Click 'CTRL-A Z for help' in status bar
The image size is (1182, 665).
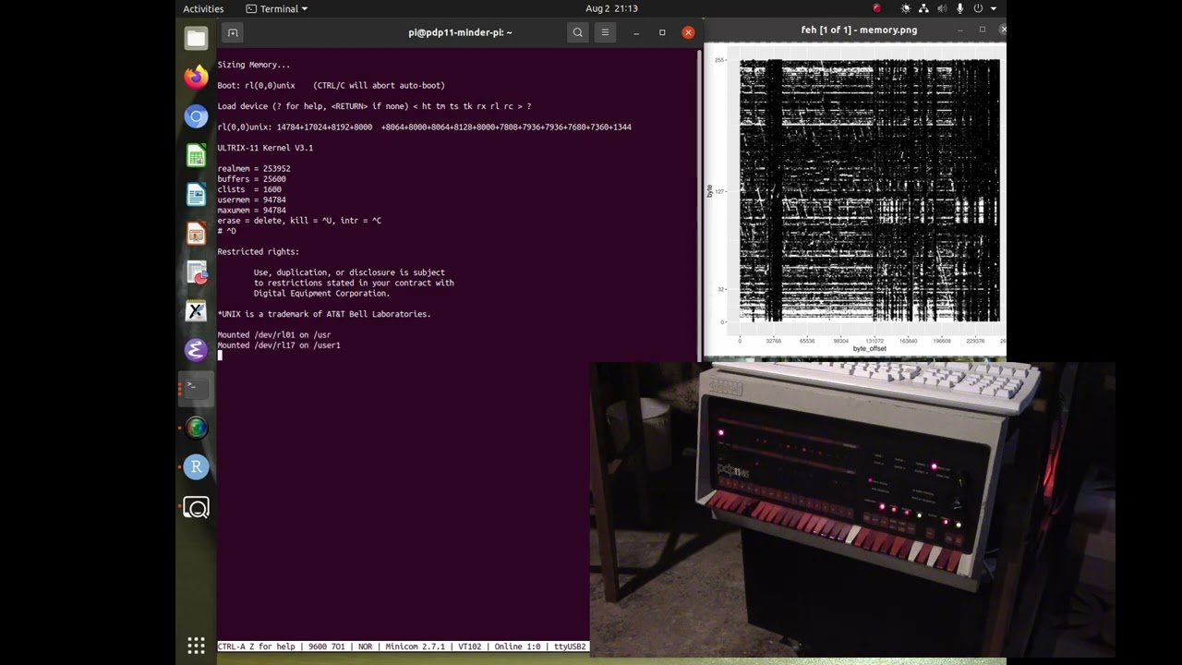256,647
